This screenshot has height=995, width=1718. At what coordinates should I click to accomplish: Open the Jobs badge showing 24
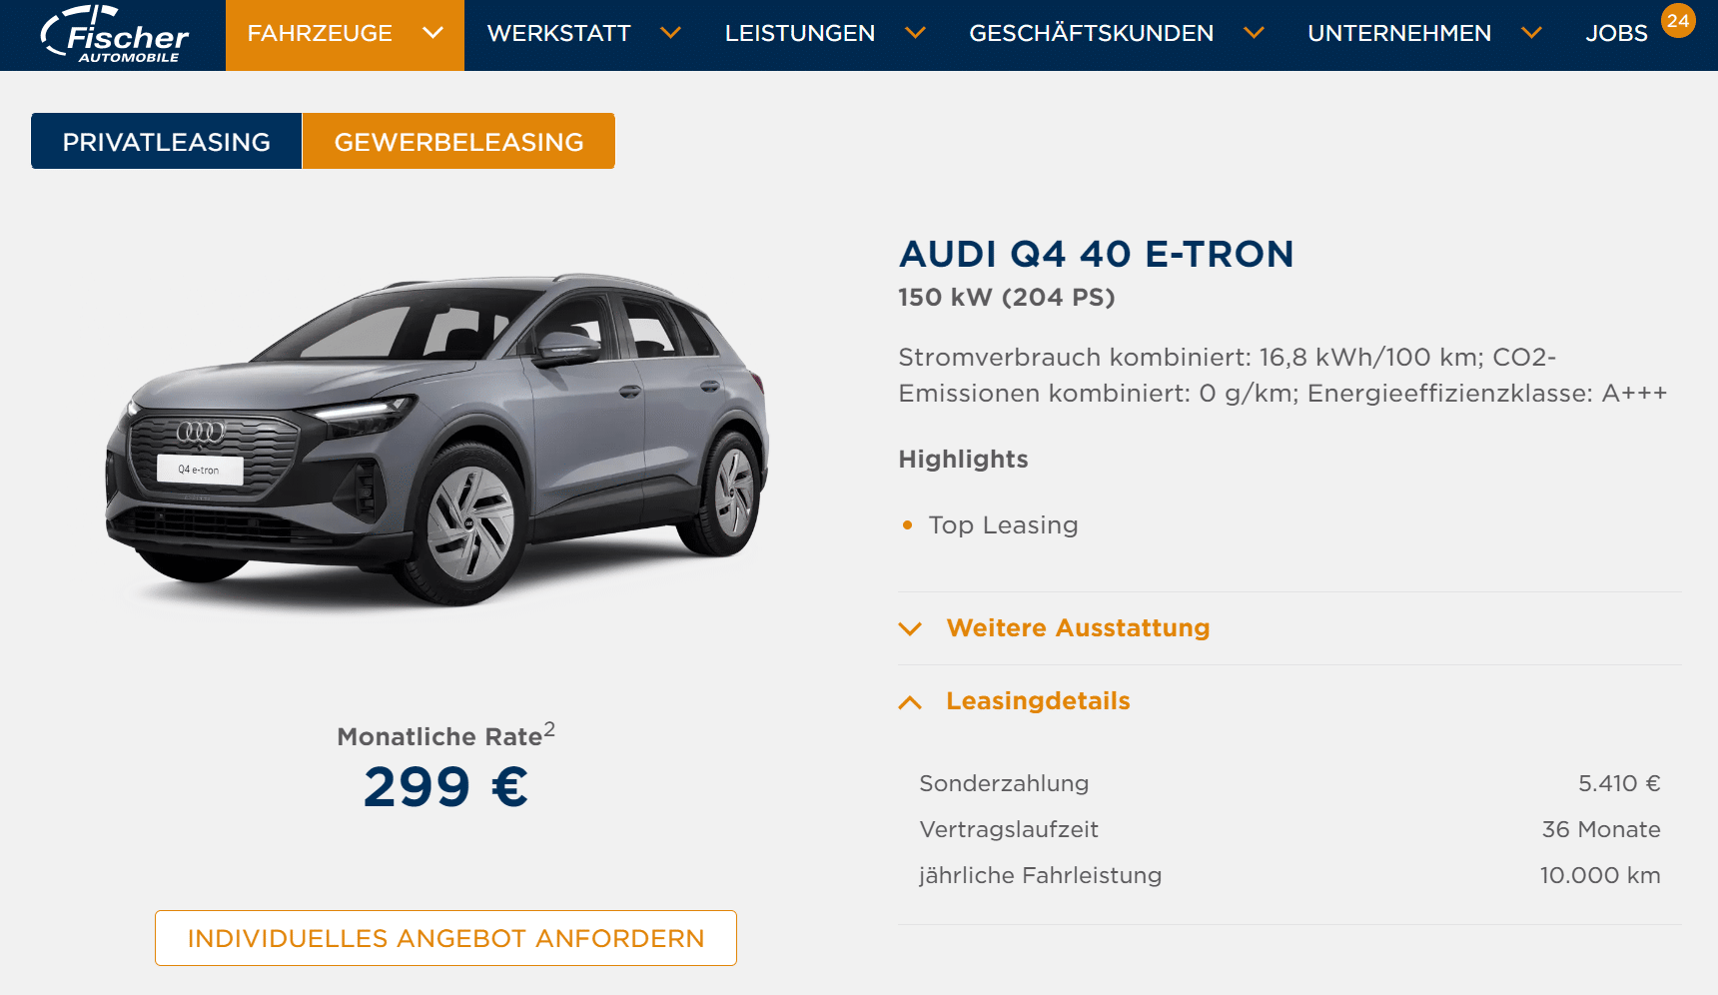pyautogui.click(x=1678, y=20)
